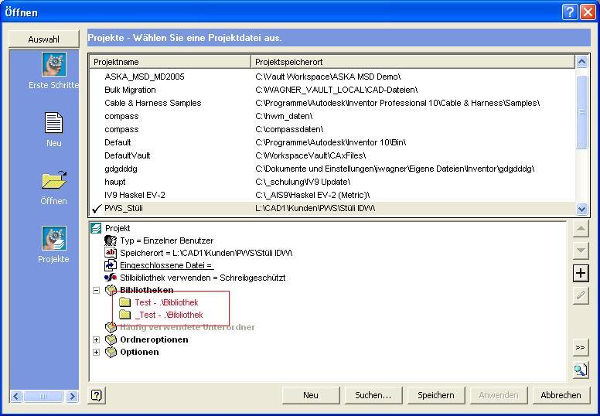Image resolution: width=600 pixels, height=416 pixels.
Task: Select project IV9 Haskel EV-2
Action: (332, 195)
